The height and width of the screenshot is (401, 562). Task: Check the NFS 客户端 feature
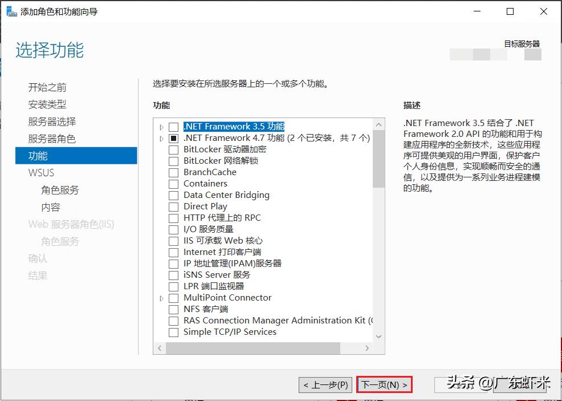click(x=173, y=309)
